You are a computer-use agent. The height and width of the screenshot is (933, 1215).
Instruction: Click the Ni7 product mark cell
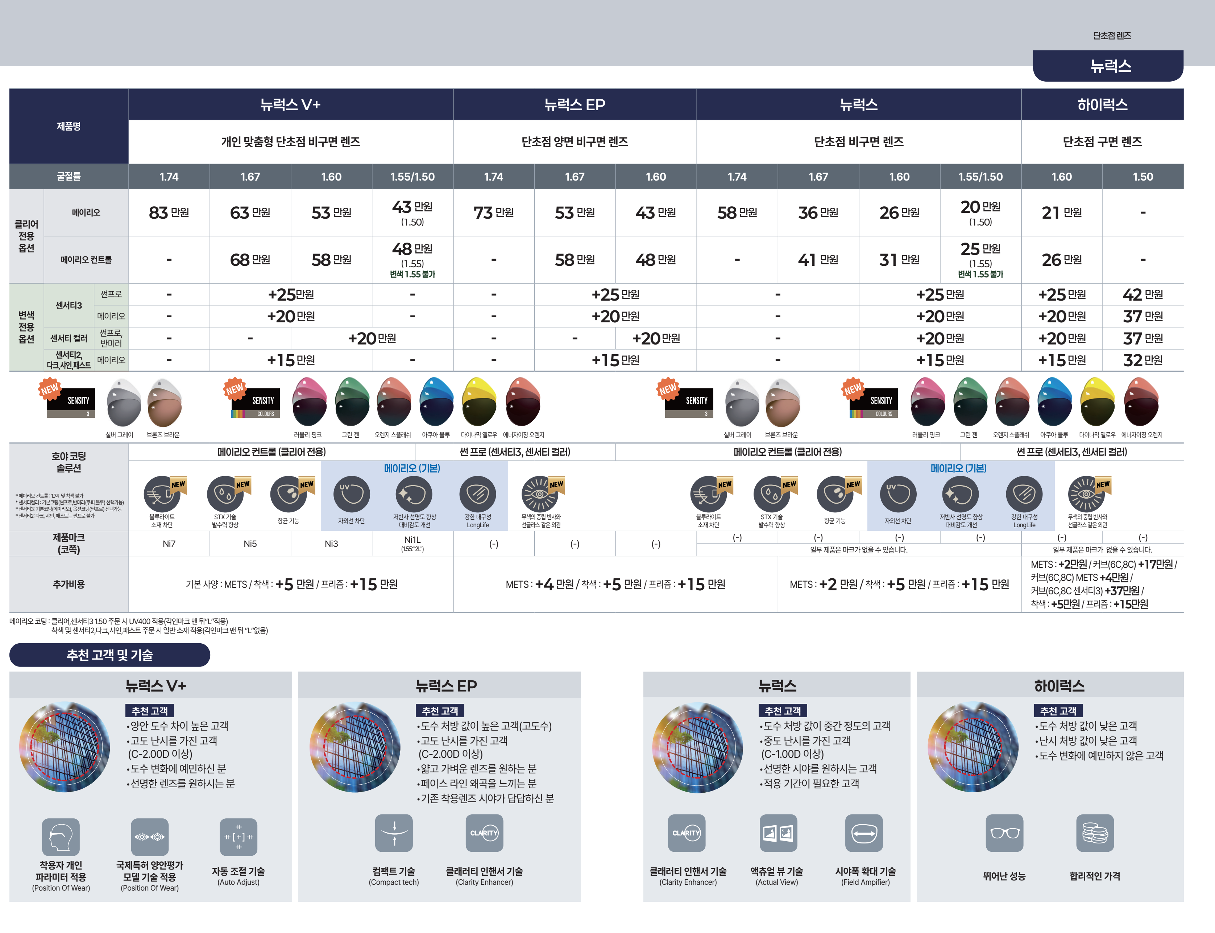click(x=169, y=544)
